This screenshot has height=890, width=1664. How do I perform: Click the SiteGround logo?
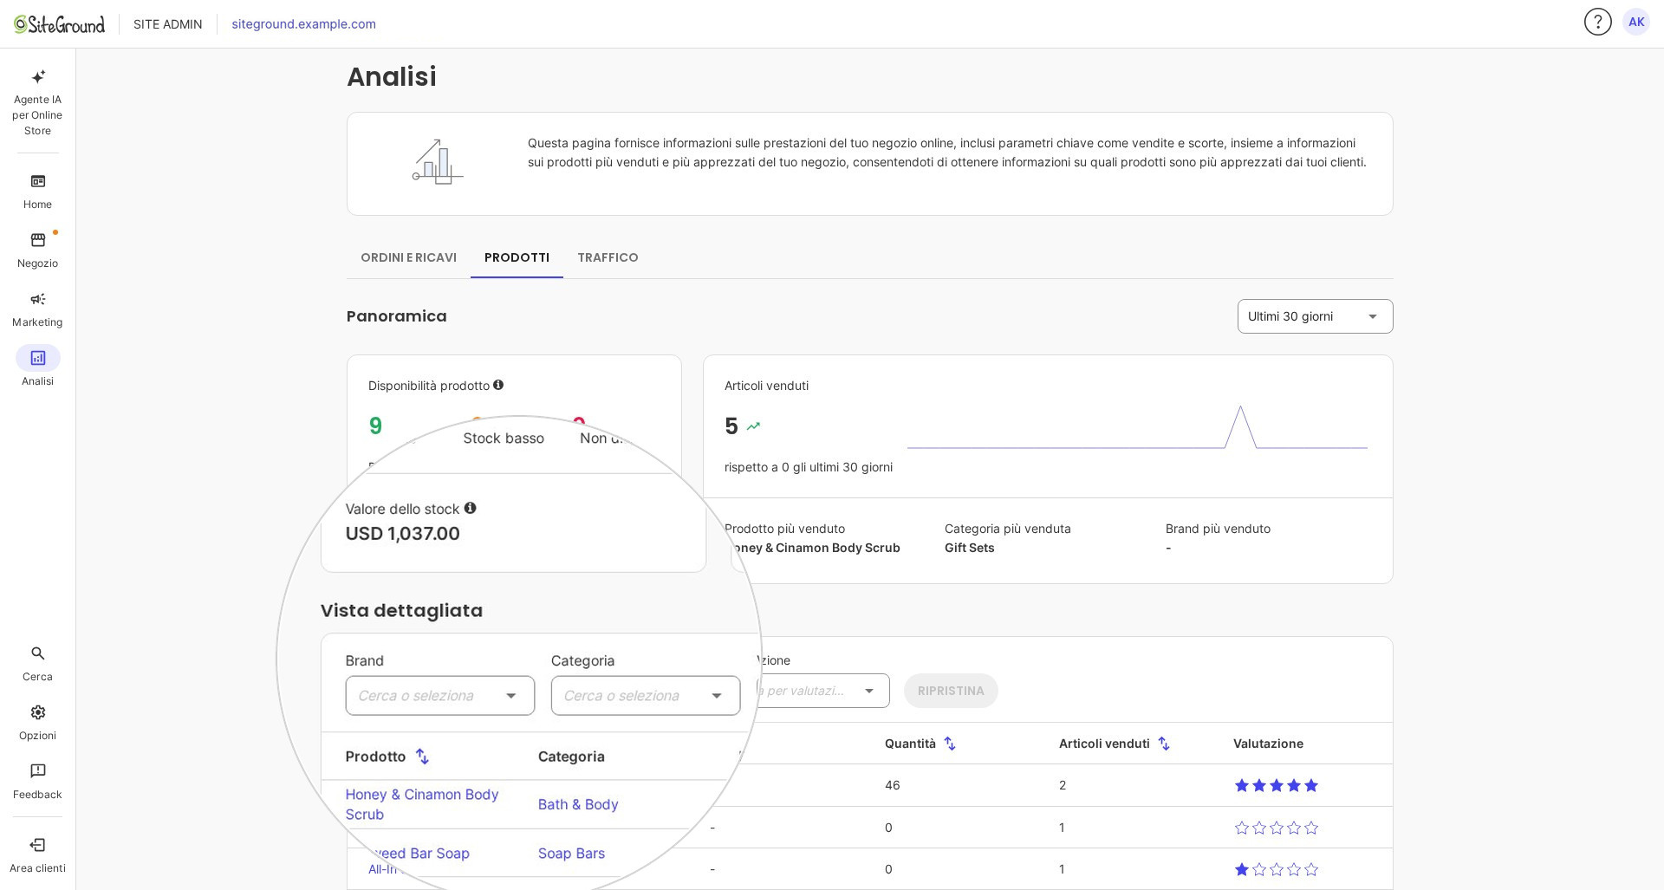[59, 24]
